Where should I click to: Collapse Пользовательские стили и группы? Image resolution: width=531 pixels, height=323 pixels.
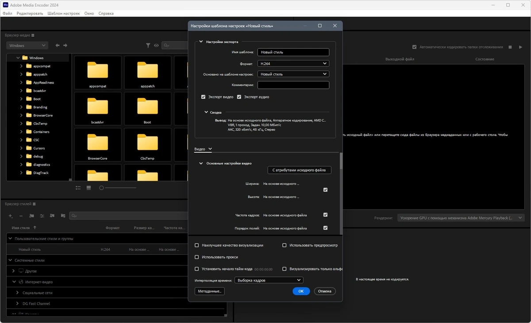pos(10,238)
